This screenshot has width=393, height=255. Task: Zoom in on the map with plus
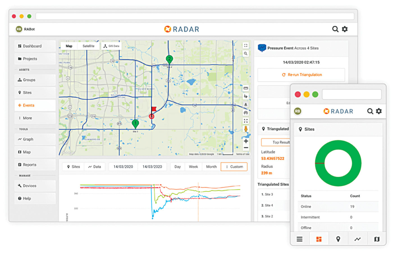point(246,141)
